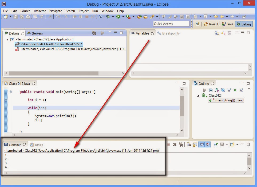Screen dimensions: 257x187
Task: Expand the Class012 node in Outline
Action: pyautogui.click(x=197, y=95)
